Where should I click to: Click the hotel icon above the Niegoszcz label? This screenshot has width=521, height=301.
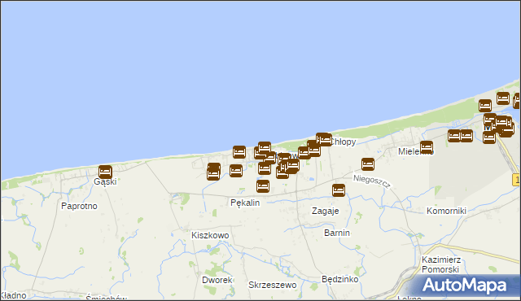[368, 164]
